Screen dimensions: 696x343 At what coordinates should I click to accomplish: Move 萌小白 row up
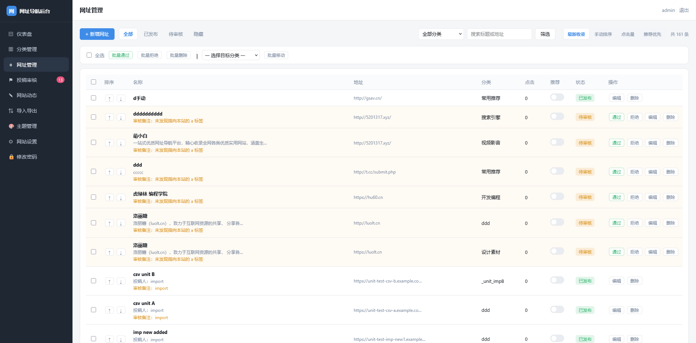tap(109, 143)
